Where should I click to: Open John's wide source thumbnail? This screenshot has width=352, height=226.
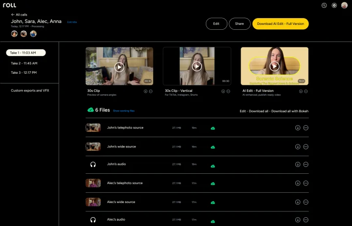click(x=93, y=146)
